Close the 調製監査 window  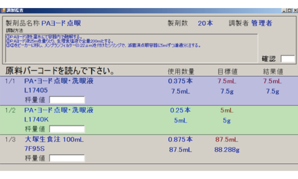(295, 10)
